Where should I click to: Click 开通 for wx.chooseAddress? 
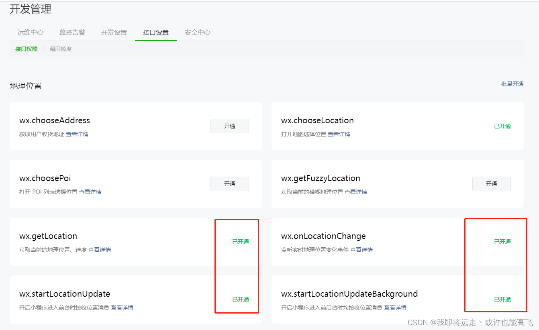[230, 126]
